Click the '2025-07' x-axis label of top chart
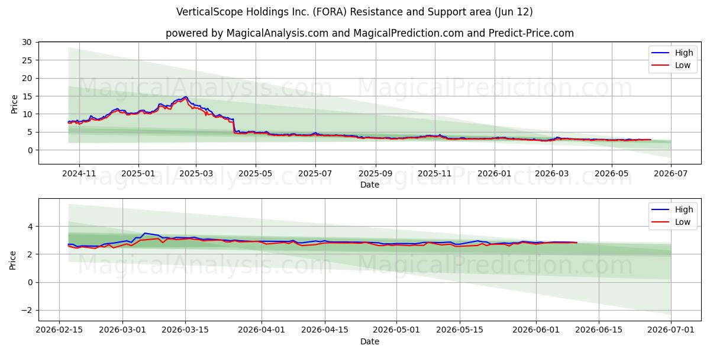 [315, 173]
